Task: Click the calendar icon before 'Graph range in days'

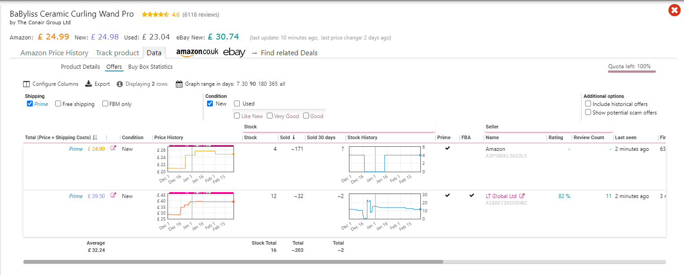Action: [178, 84]
